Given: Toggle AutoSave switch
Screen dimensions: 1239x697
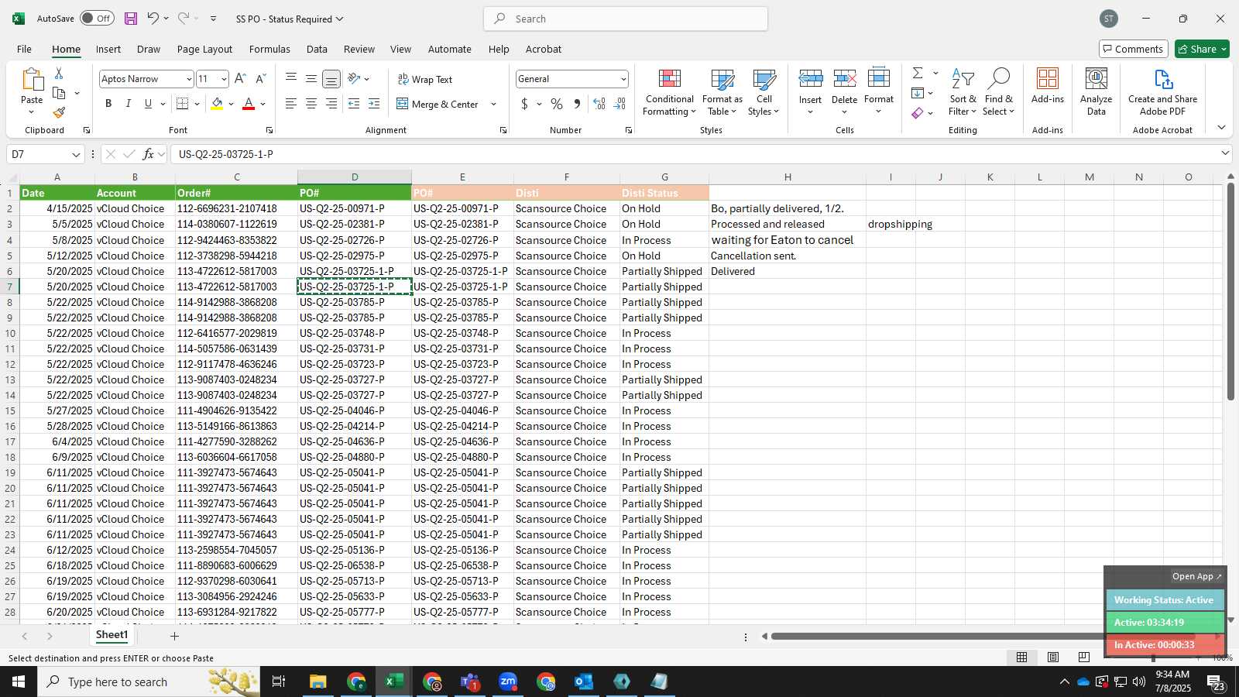Looking at the screenshot, I should pyautogui.click(x=97, y=19).
